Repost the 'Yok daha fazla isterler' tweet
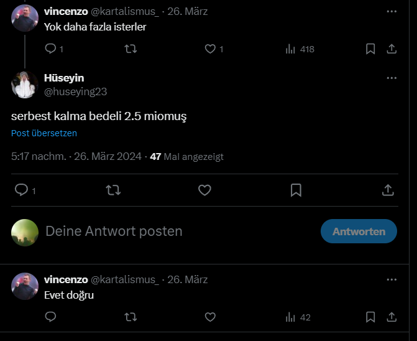Image resolution: width=417 pixels, height=341 pixels. coord(131,49)
